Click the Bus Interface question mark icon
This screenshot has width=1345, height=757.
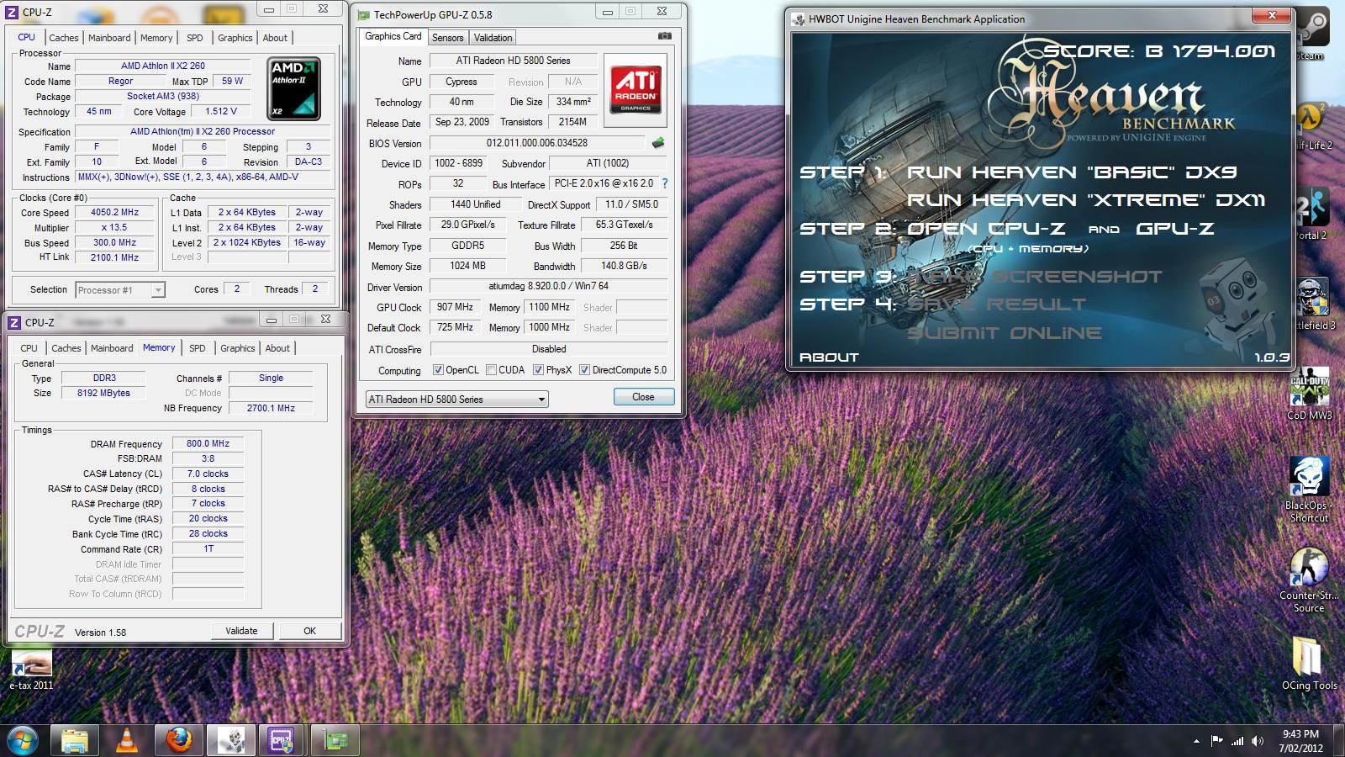665,183
